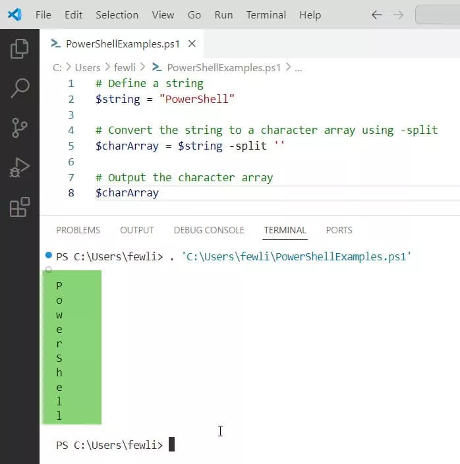Open the Source Control view
Screen dimensions: 460x464
[x=20, y=128]
